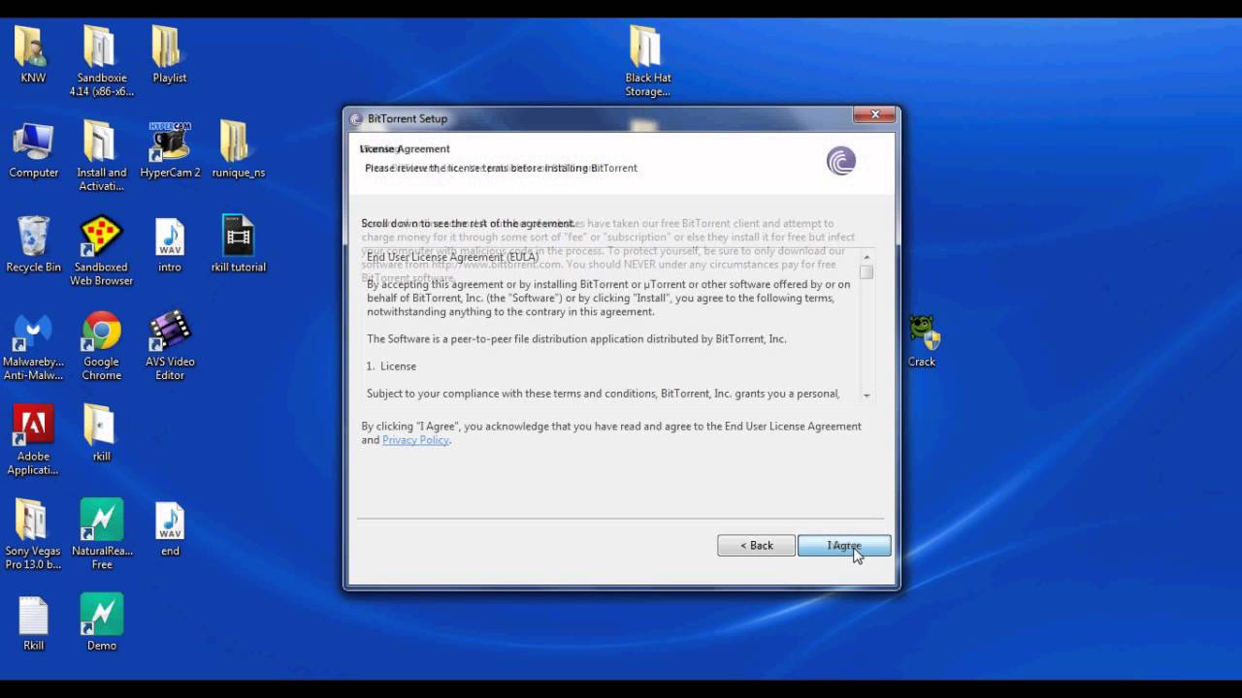
Task: Click the EULA scrollbar up arrow
Action: (x=866, y=258)
